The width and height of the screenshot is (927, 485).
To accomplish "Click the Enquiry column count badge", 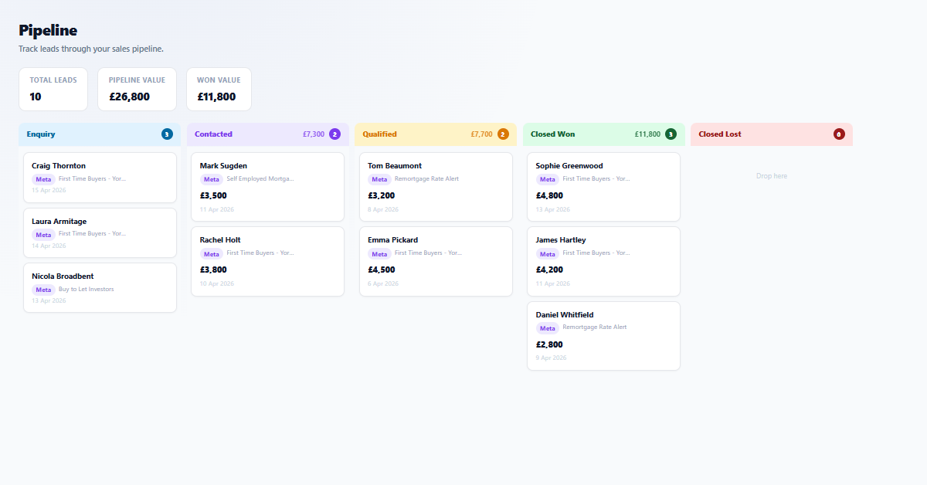I will click(167, 134).
